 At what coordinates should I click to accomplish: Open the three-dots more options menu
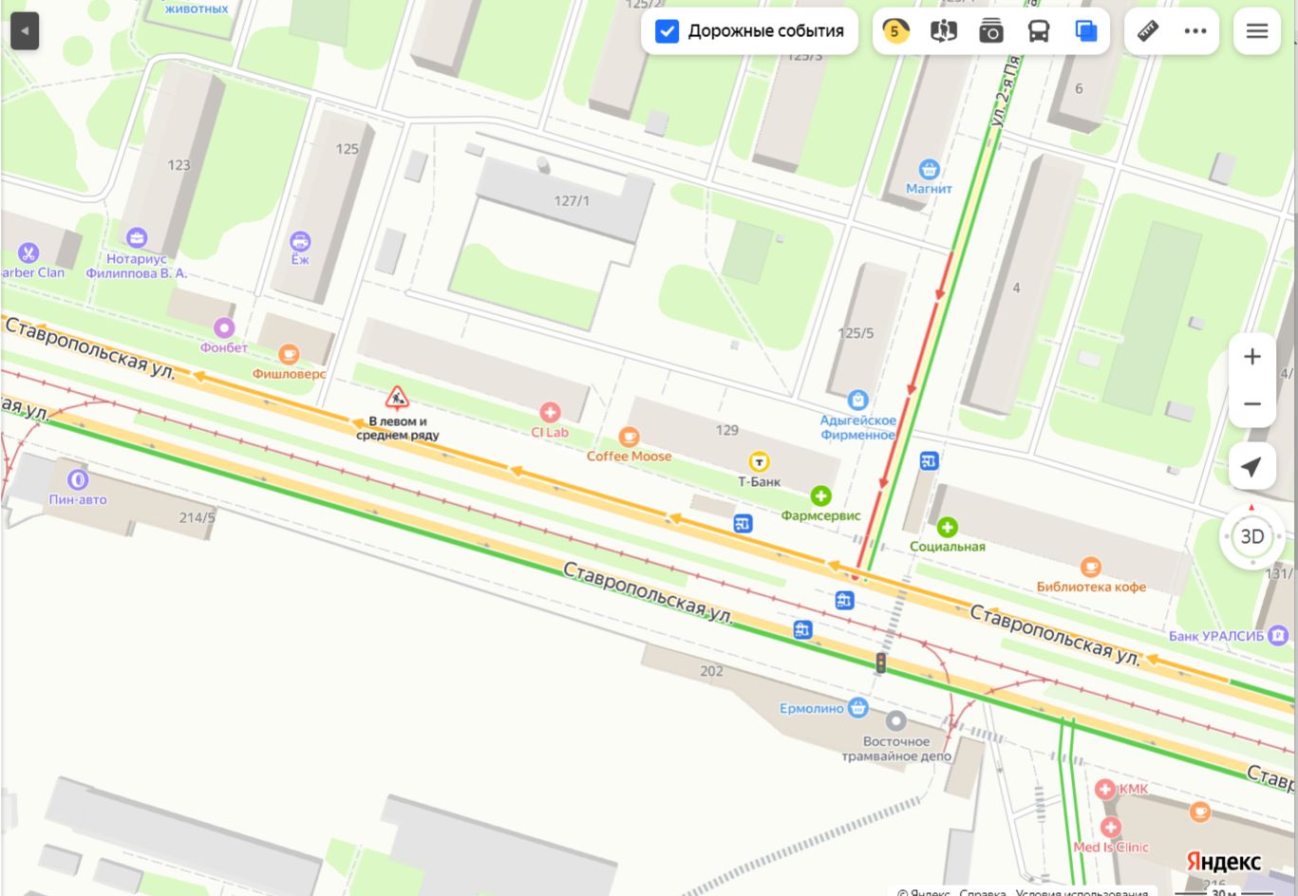point(1195,31)
